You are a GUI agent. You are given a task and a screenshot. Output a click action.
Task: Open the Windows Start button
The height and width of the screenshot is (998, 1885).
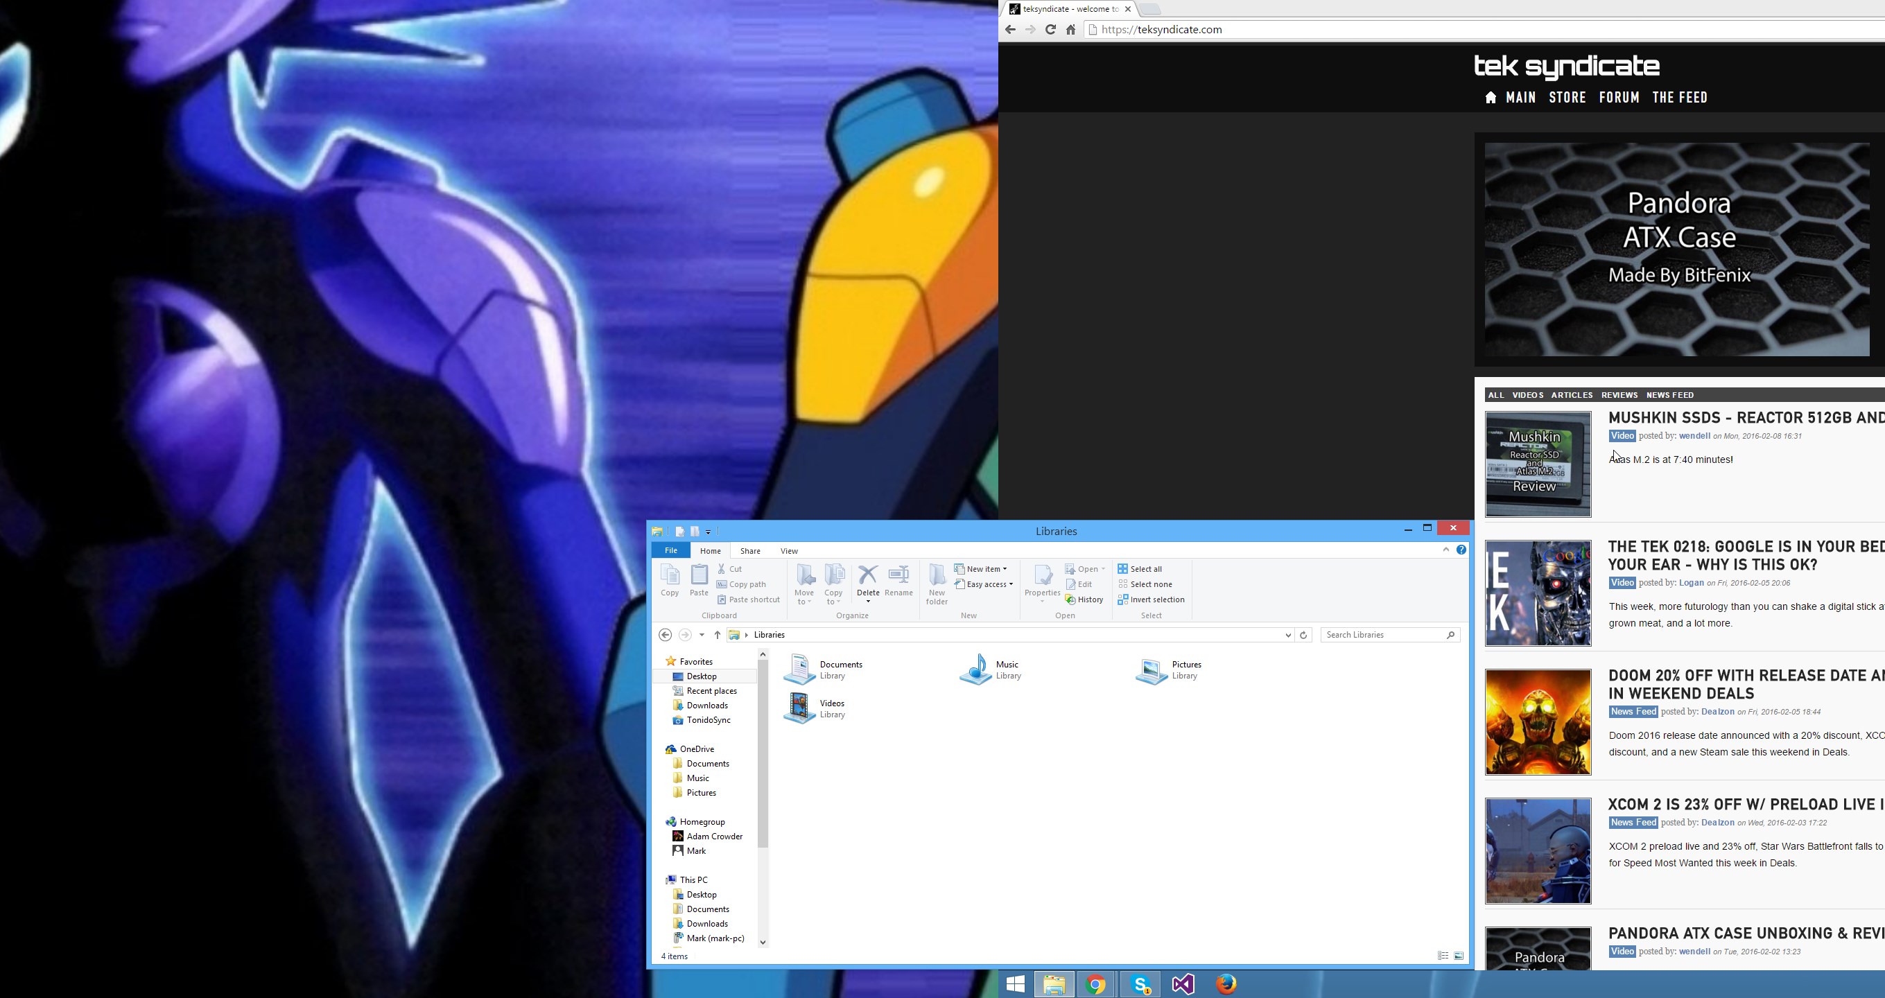coord(1015,984)
